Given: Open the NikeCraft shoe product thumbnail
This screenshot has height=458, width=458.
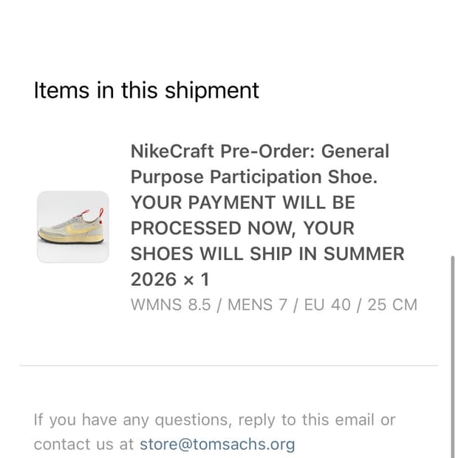Looking at the screenshot, I should click(x=73, y=227).
